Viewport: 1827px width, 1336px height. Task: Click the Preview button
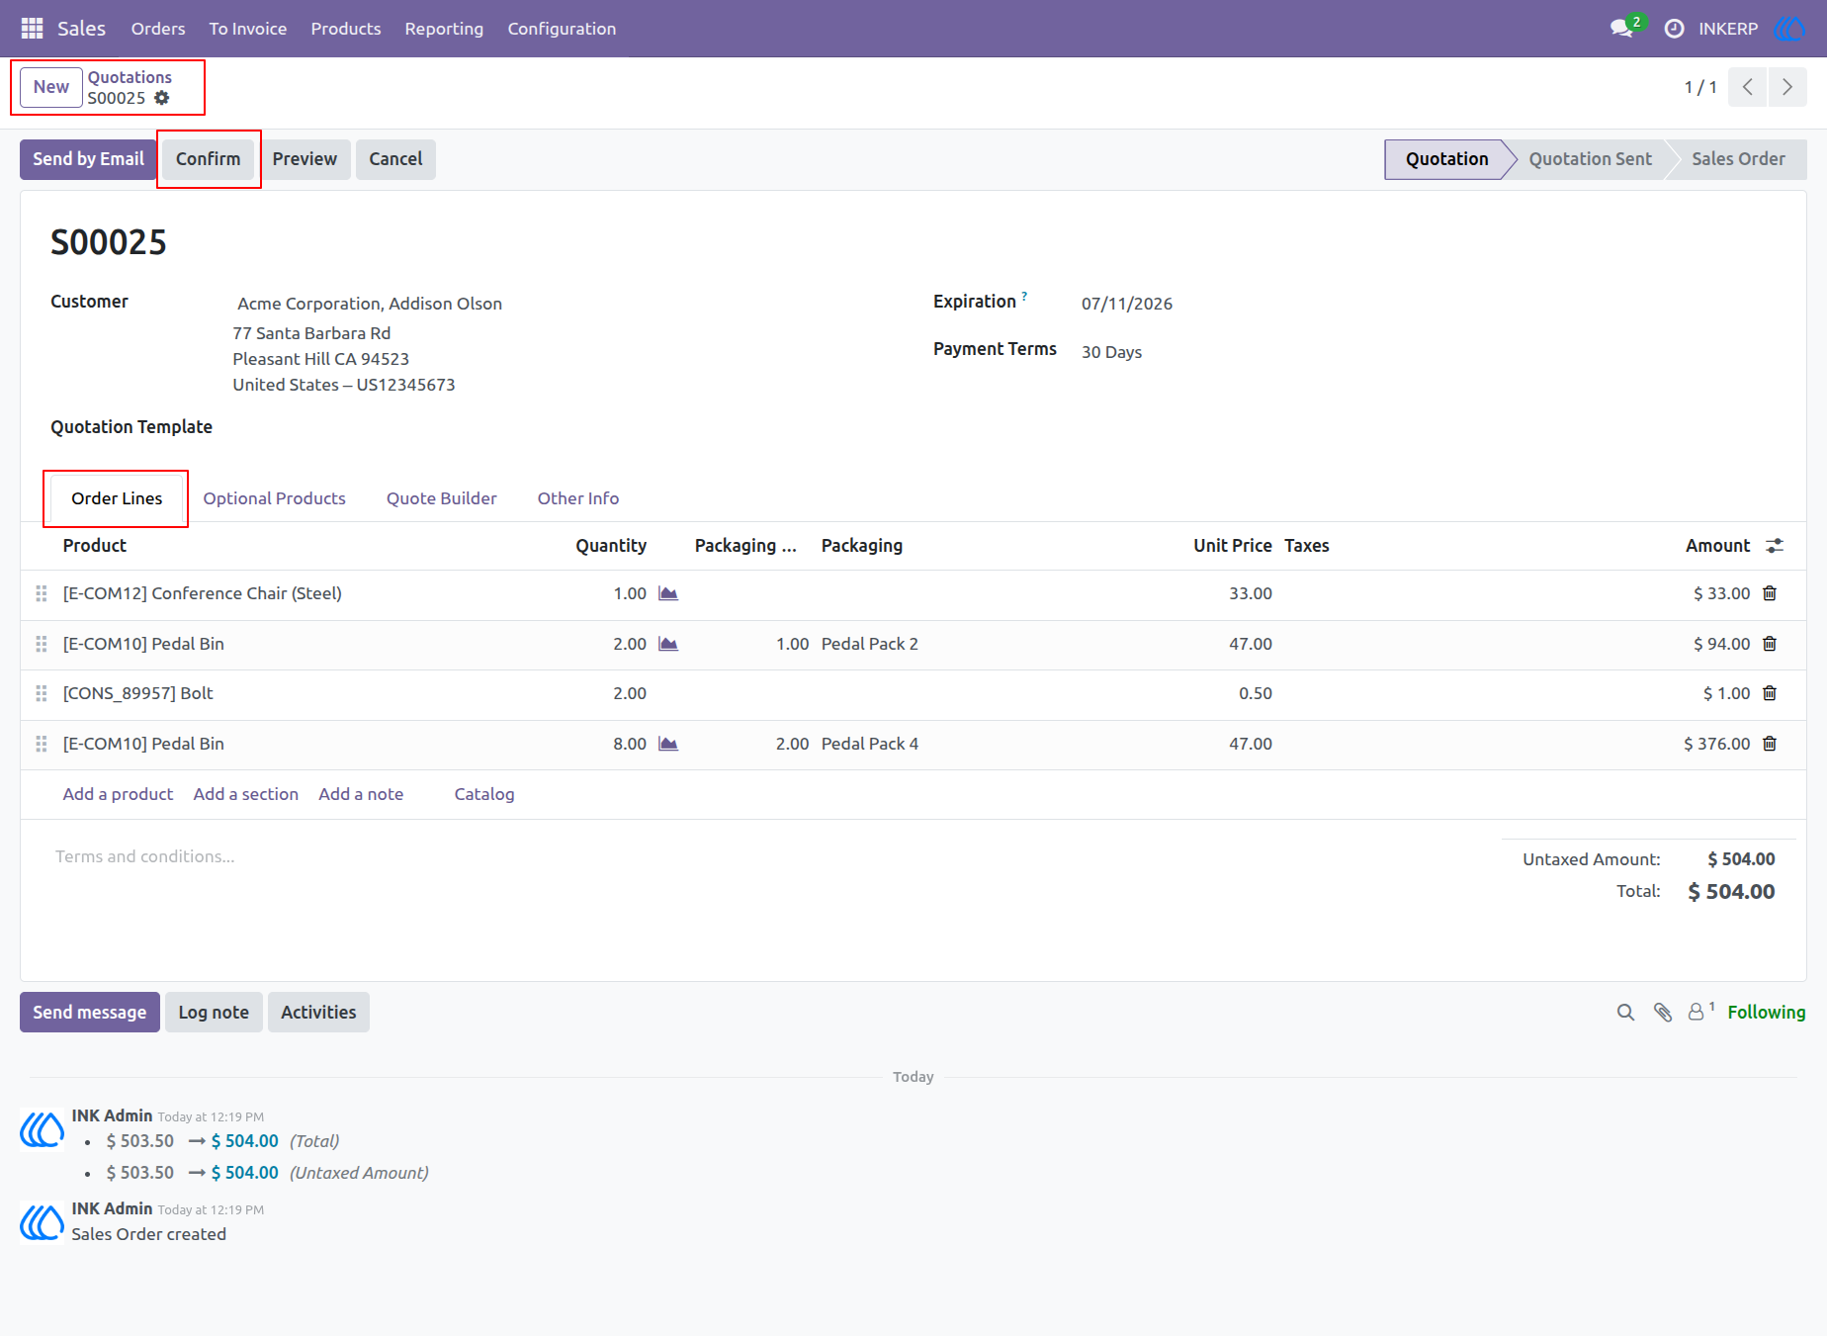click(304, 159)
